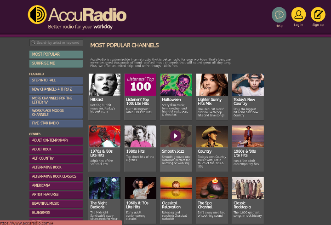Viewport: 331px width, 225px height.
Task: Choose the Artist Features genre
Action: [56, 195]
